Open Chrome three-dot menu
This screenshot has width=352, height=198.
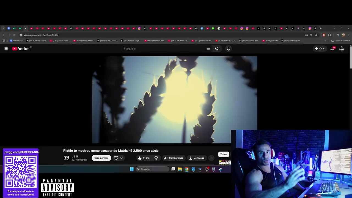coord(349,35)
